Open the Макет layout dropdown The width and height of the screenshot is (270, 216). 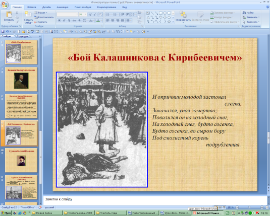pyautogui.click(x=41, y=13)
